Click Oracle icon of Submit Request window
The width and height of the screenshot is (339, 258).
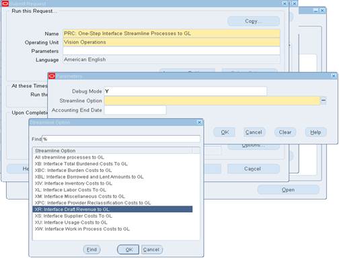click(5, 3)
